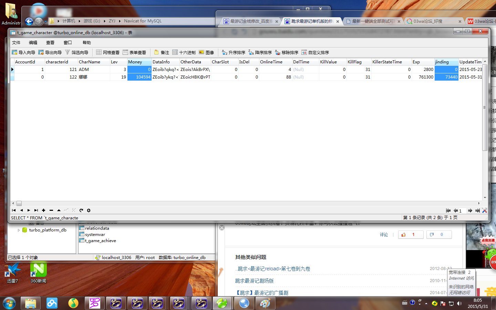Open the address bar history dropdown in Explorer

coord(45,22)
